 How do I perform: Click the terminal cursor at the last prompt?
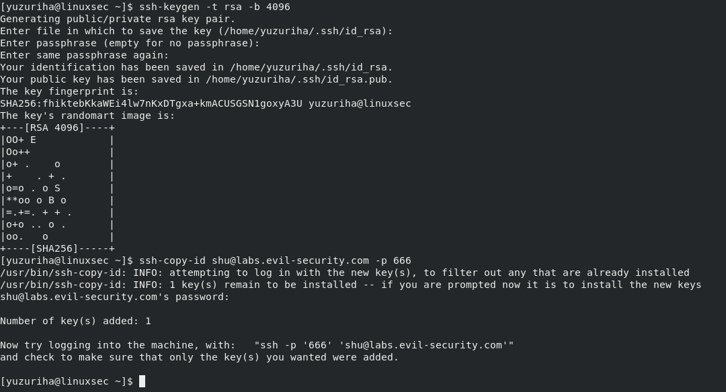click(x=142, y=381)
